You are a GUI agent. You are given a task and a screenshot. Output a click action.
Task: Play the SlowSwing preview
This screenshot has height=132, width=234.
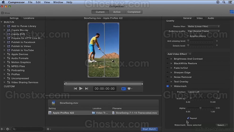pos(81,89)
